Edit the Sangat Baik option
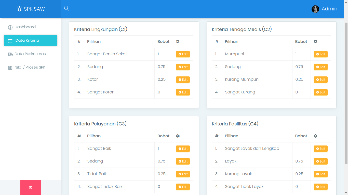The height and width of the screenshot is (195, 348). click(x=183, y=149)
